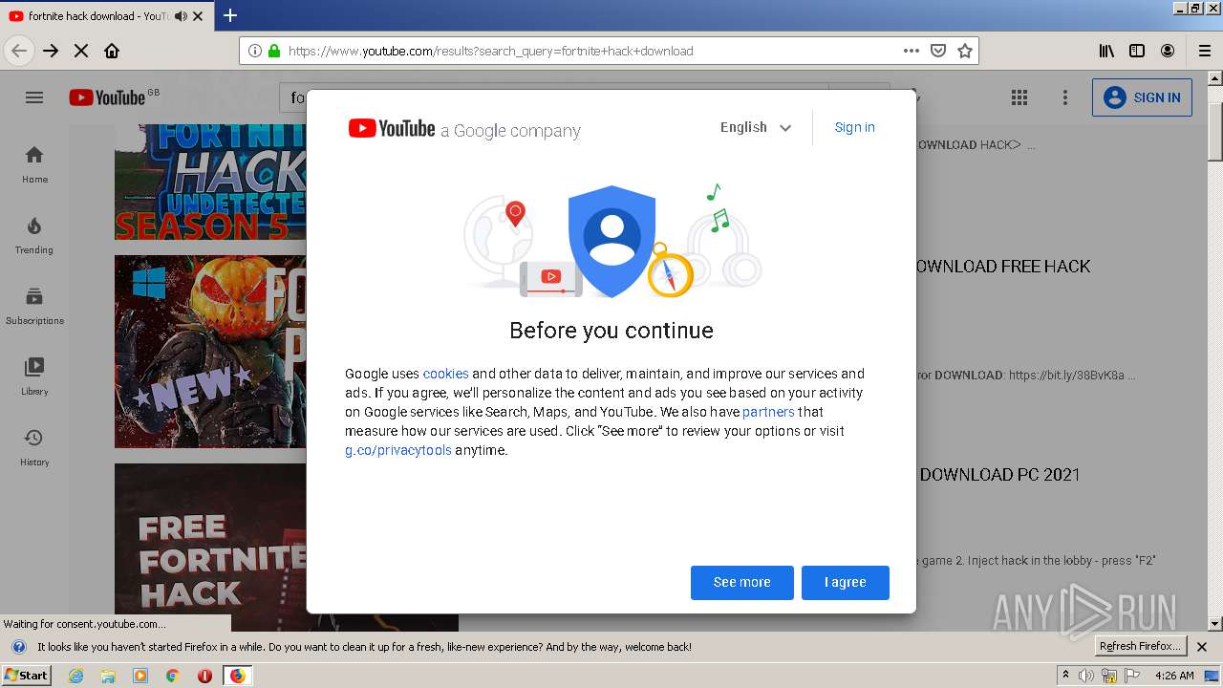Go to Home in YouTube sidebar
The width and height of the screenshot is (1223, 688).
pos(34,164)
